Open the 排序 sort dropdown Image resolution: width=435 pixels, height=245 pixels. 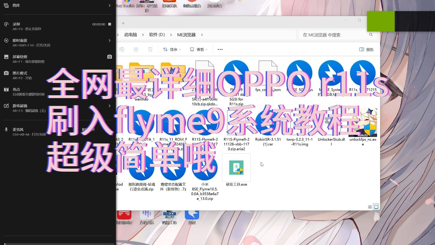172,49
